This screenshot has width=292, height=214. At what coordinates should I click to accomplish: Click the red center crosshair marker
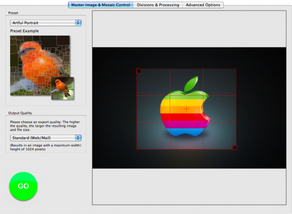pos(186,109)
